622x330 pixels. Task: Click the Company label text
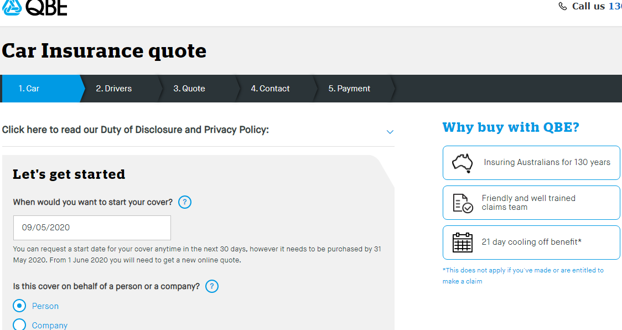click(50, 325)
